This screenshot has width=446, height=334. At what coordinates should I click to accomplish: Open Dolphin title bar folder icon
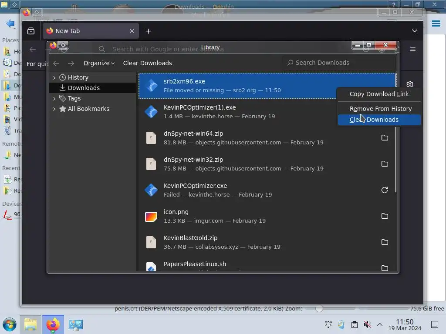click(x=4, y=4)
